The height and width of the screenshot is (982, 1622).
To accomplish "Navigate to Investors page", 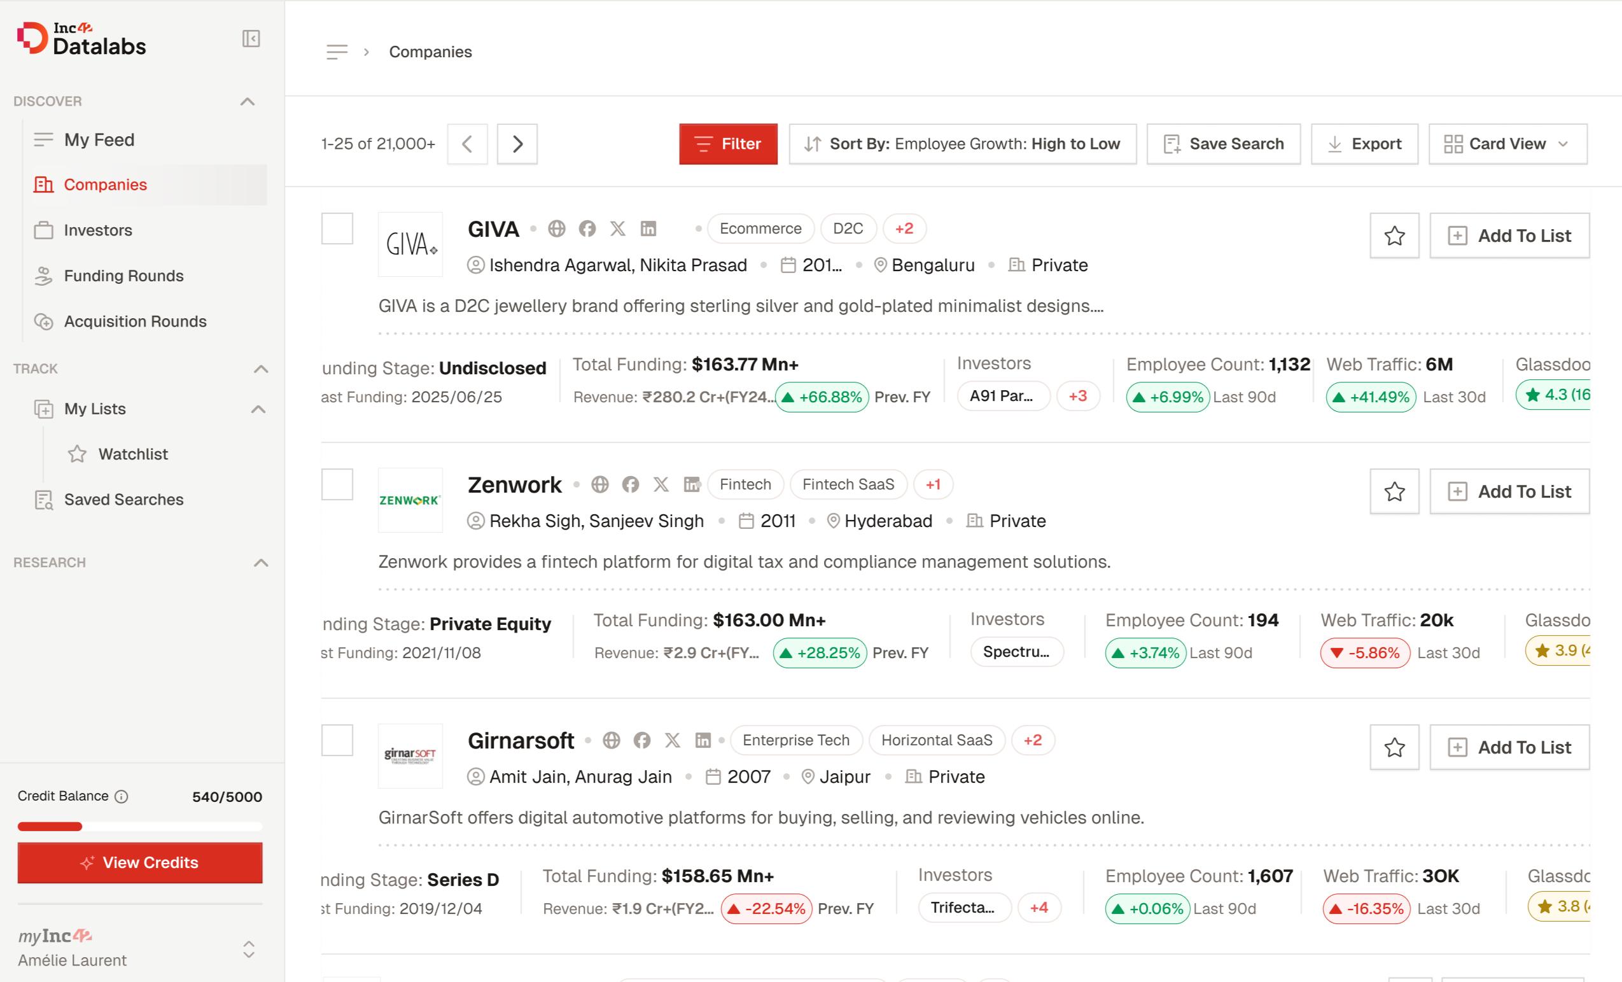I will (x=97, y=230).
